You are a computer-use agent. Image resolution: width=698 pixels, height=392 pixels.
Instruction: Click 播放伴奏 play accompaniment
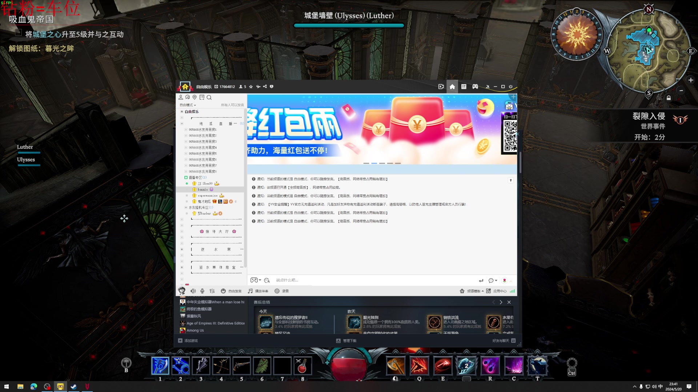258,291
